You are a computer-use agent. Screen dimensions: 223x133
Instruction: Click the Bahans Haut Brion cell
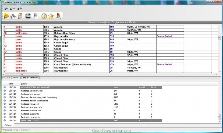(82, 33)
